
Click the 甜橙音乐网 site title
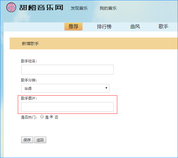click(x=41, y=8)
